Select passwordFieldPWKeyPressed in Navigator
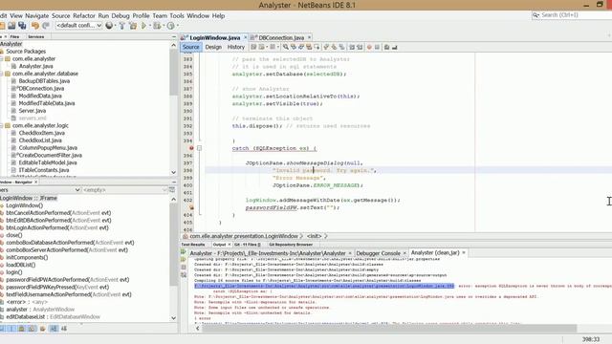612x344 pixels. coord(57,287)
